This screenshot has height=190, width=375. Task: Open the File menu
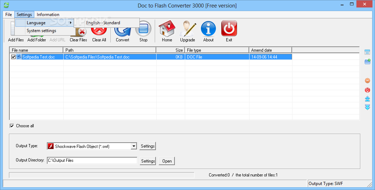[9, 15]
